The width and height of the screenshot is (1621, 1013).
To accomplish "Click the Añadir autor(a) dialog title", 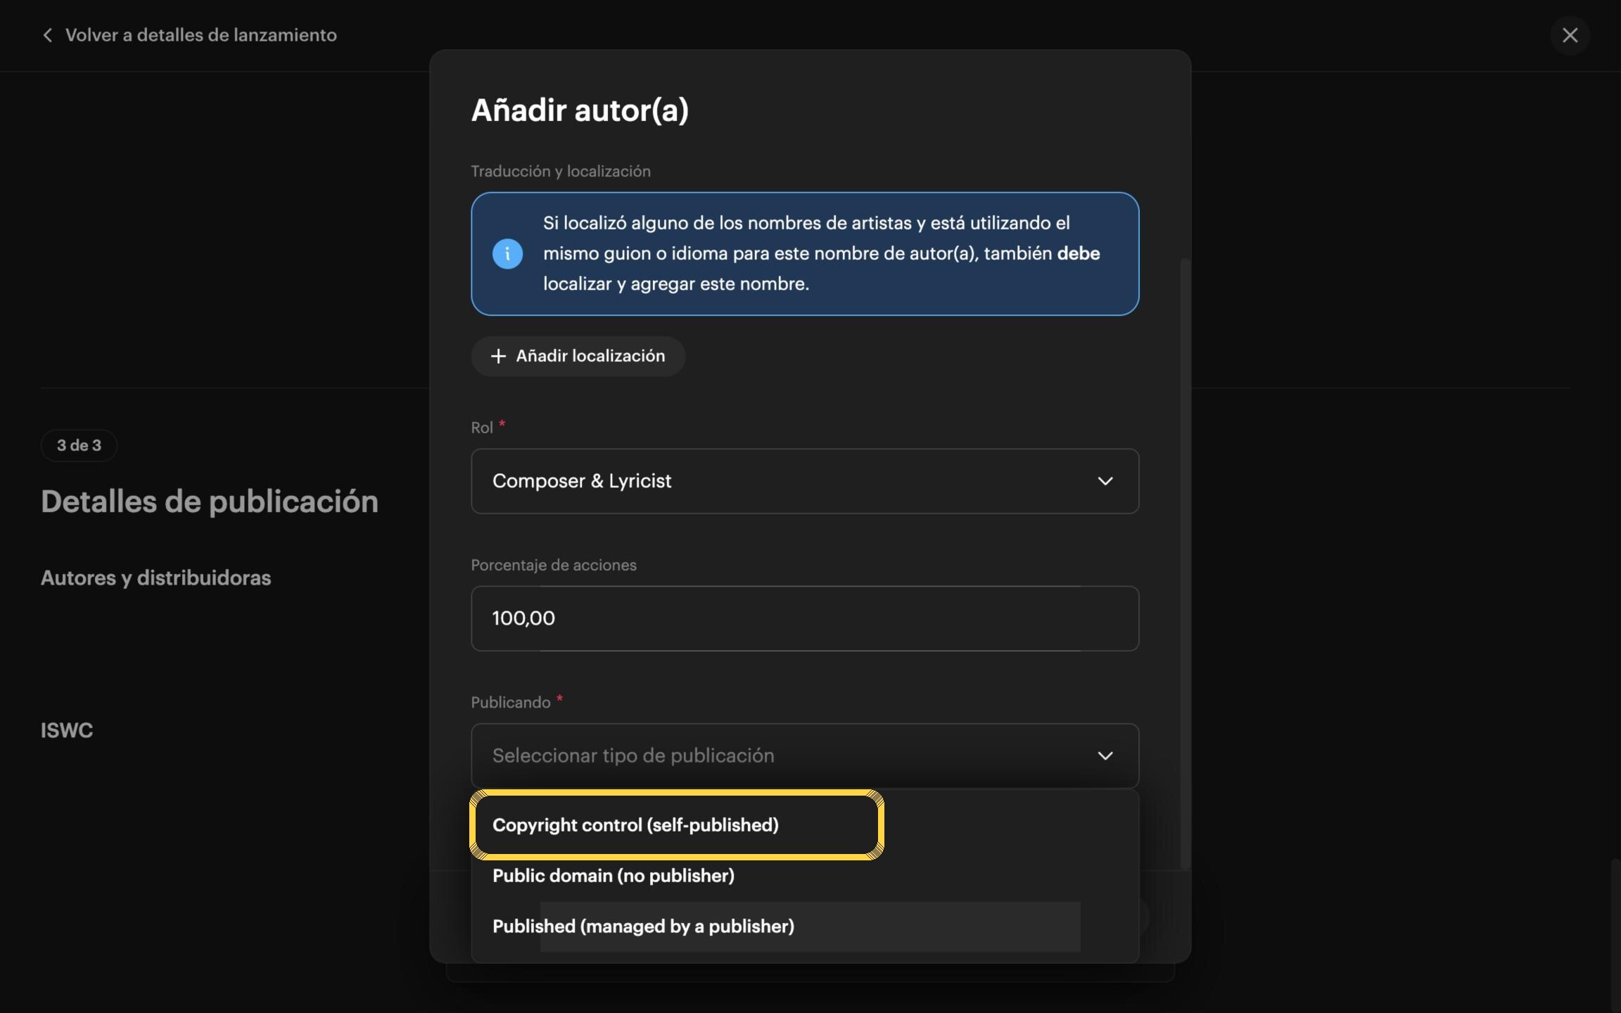I will pos(580,110).
